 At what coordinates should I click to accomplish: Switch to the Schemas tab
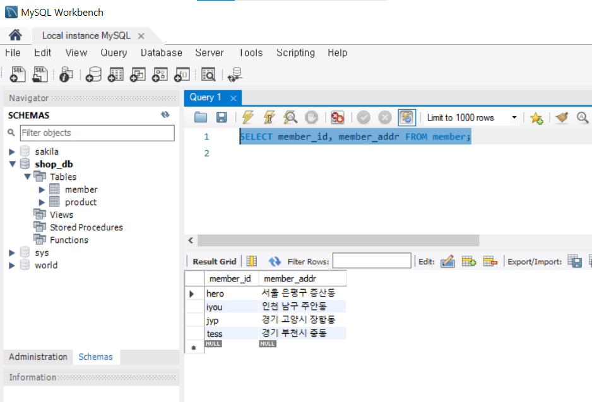pos(95,357)
